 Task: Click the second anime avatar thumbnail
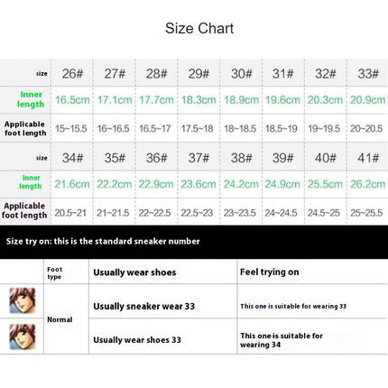pos(23,337)
